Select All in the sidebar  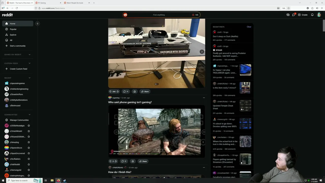click(x=18, y=40)
